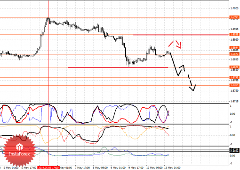Click the 9 May 01:00 time label

(118, 168)
